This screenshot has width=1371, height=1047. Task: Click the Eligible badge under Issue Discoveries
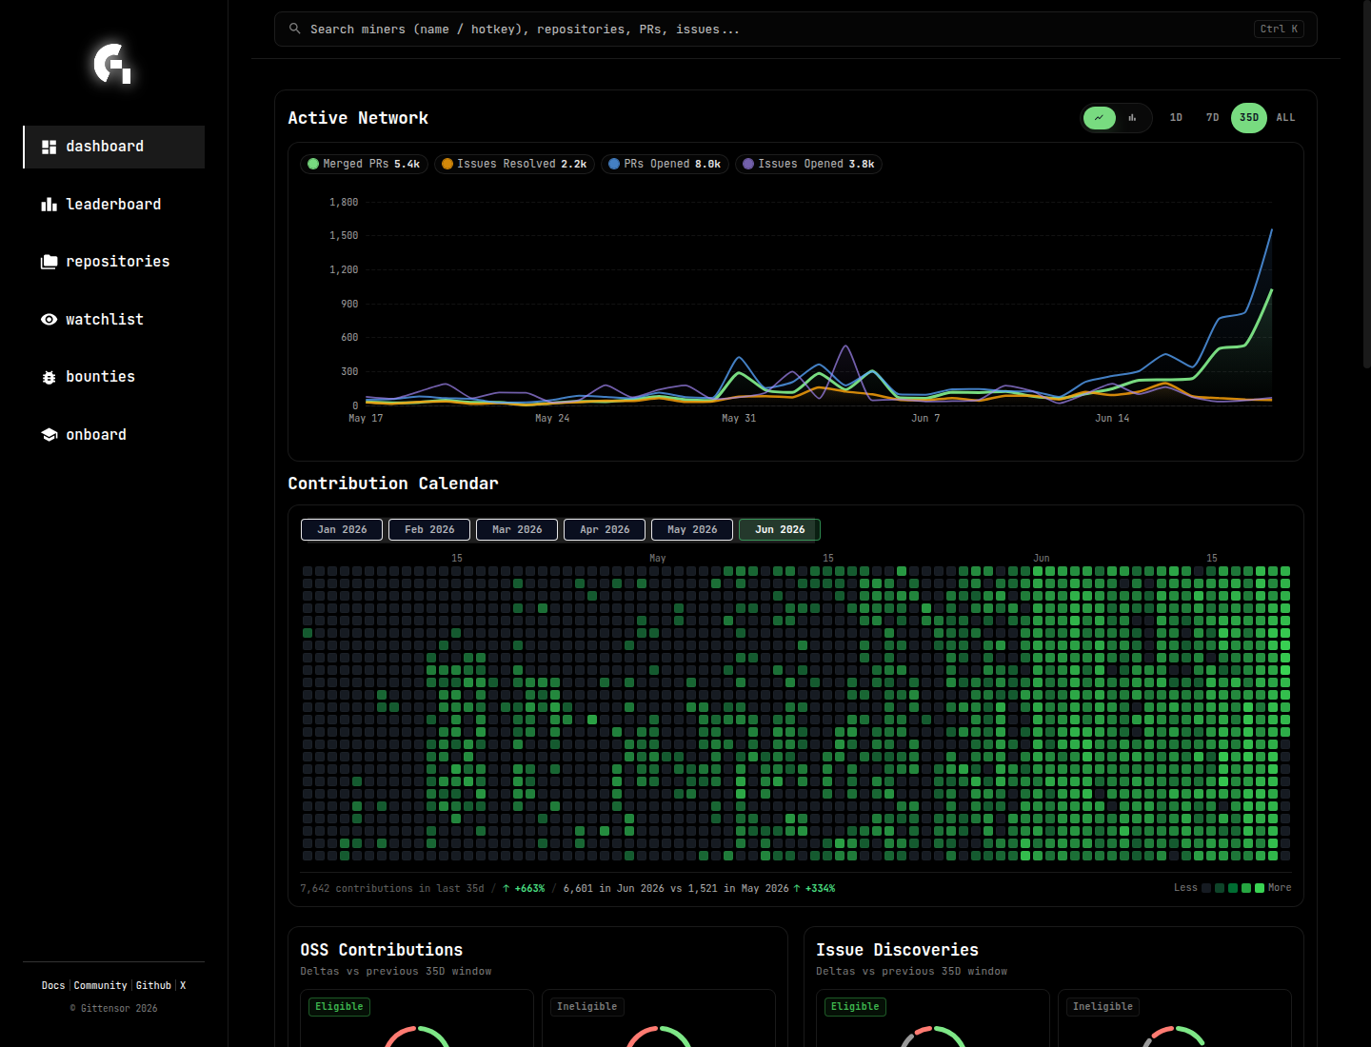click(x=855, y=1006)
